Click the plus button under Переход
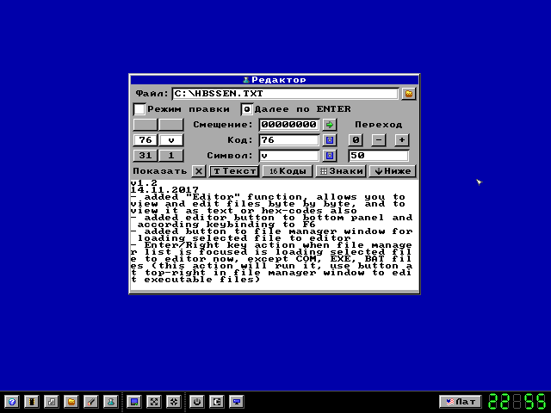Viewport: 551px width, 413px height. pyautogui.click(x=402, y=140)
